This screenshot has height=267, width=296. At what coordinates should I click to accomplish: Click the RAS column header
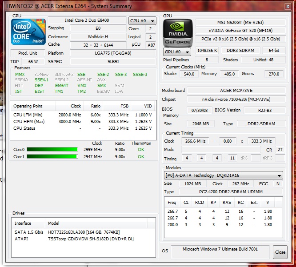227,203
